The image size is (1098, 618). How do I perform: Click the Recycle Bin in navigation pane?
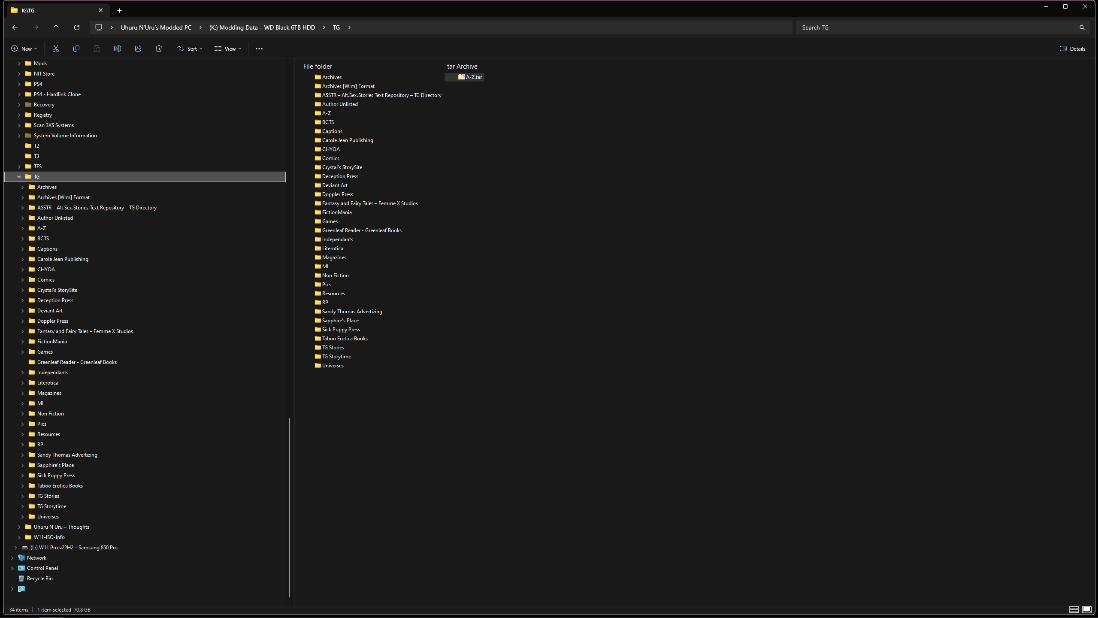40,579
